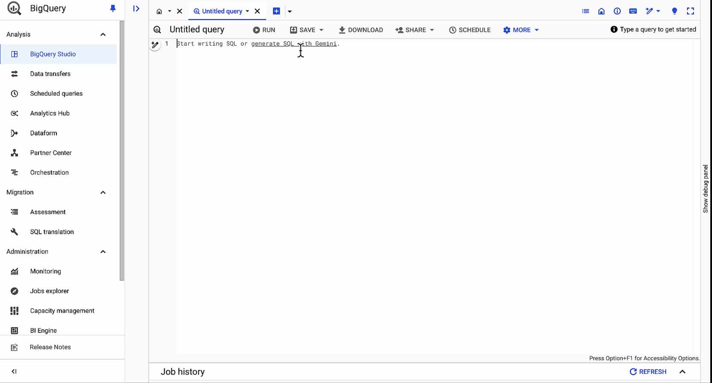Save the query
This screenshot has width=712, height=383.
[x=303, y=30]
